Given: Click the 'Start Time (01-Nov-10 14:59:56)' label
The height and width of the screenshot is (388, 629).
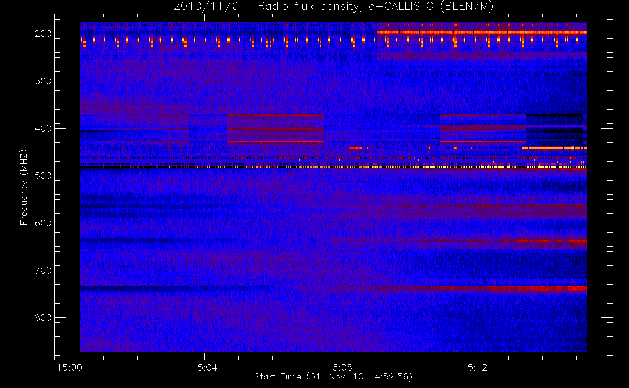Looking at the screenshot, I should [333, 377].
